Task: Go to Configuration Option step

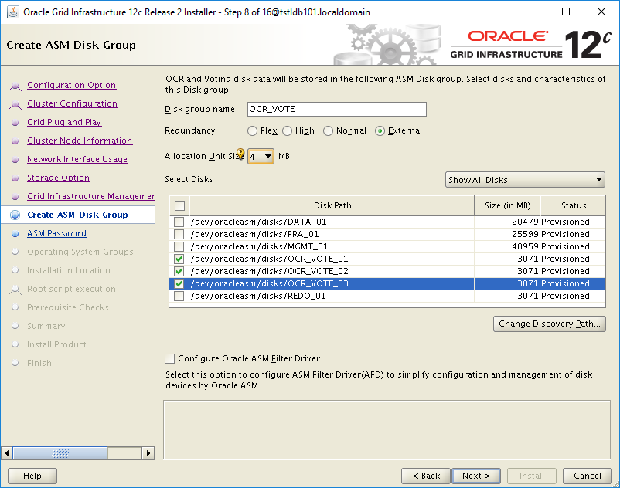Action: [72, 85]
